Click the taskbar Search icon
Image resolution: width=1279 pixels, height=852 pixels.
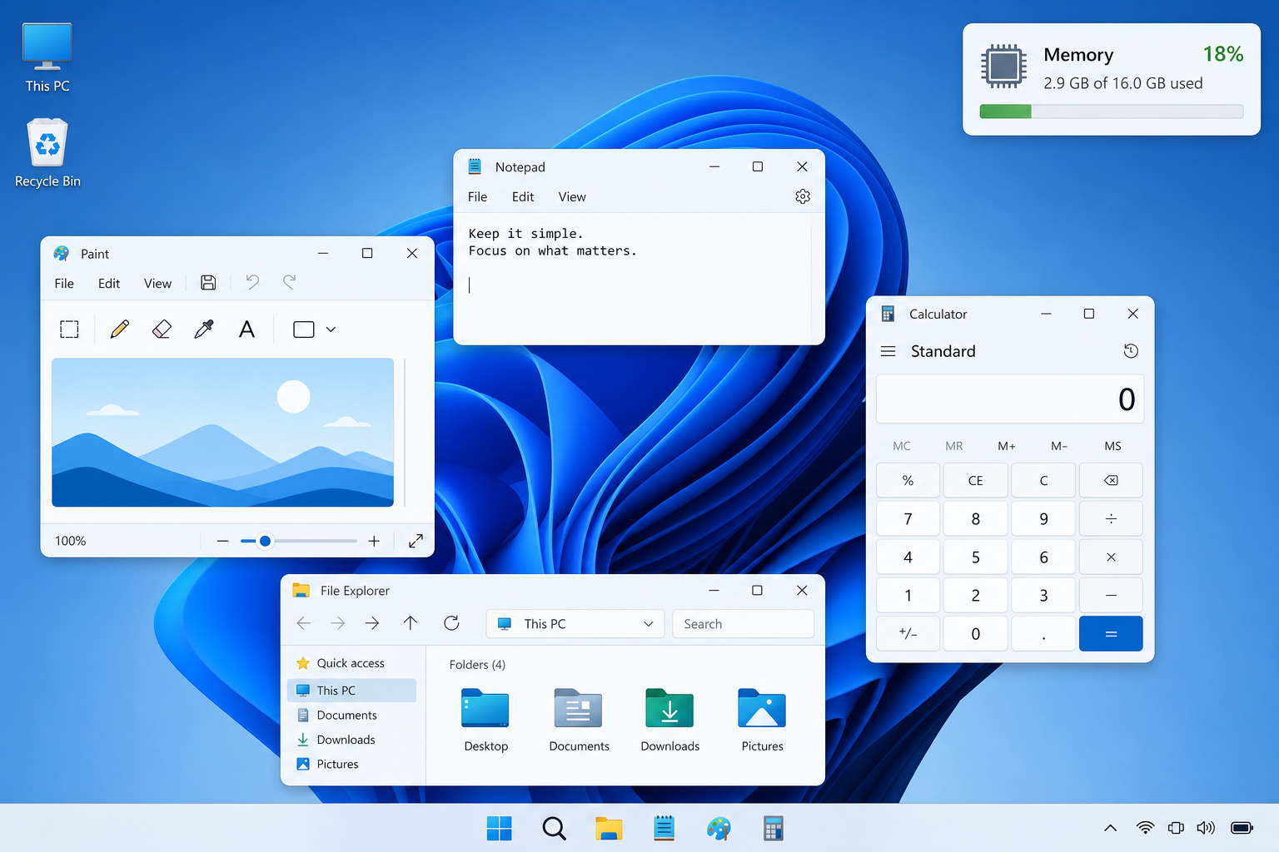pyautogui.click(x=554, y=829)
